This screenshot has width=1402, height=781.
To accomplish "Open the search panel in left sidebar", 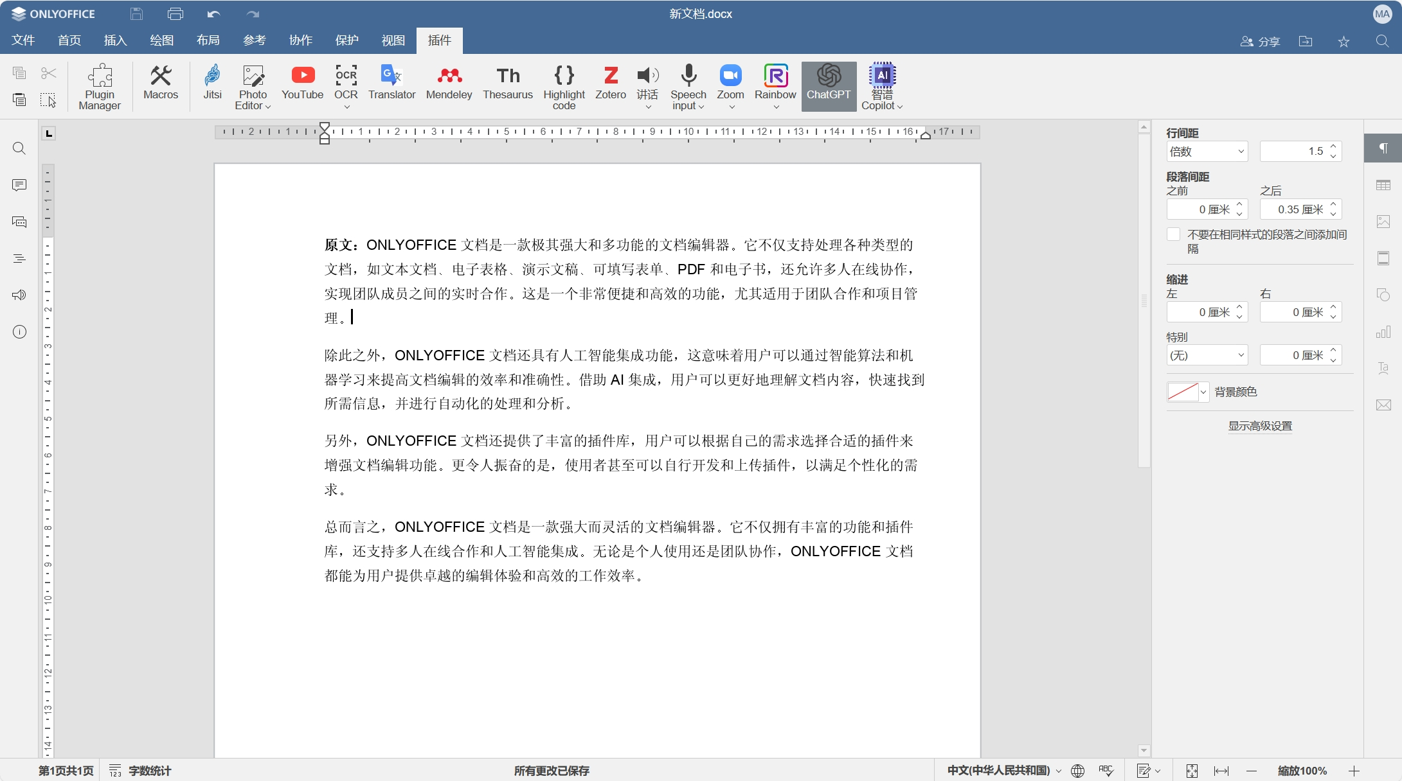I will 19,148.
